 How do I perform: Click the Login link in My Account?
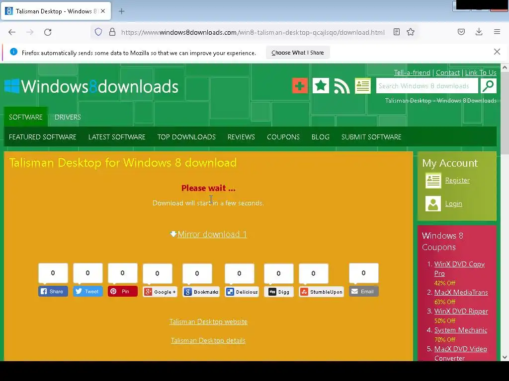click(x=453, y=203)
